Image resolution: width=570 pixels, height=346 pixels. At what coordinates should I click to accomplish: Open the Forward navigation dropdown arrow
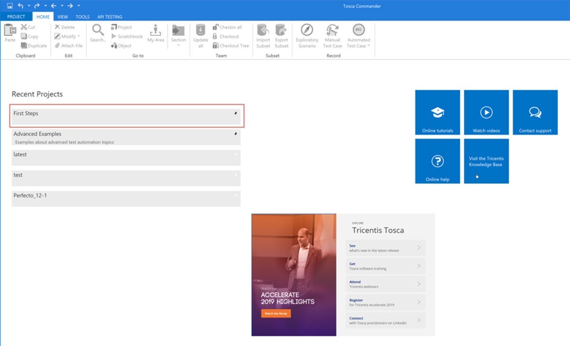tap(78, 6)
